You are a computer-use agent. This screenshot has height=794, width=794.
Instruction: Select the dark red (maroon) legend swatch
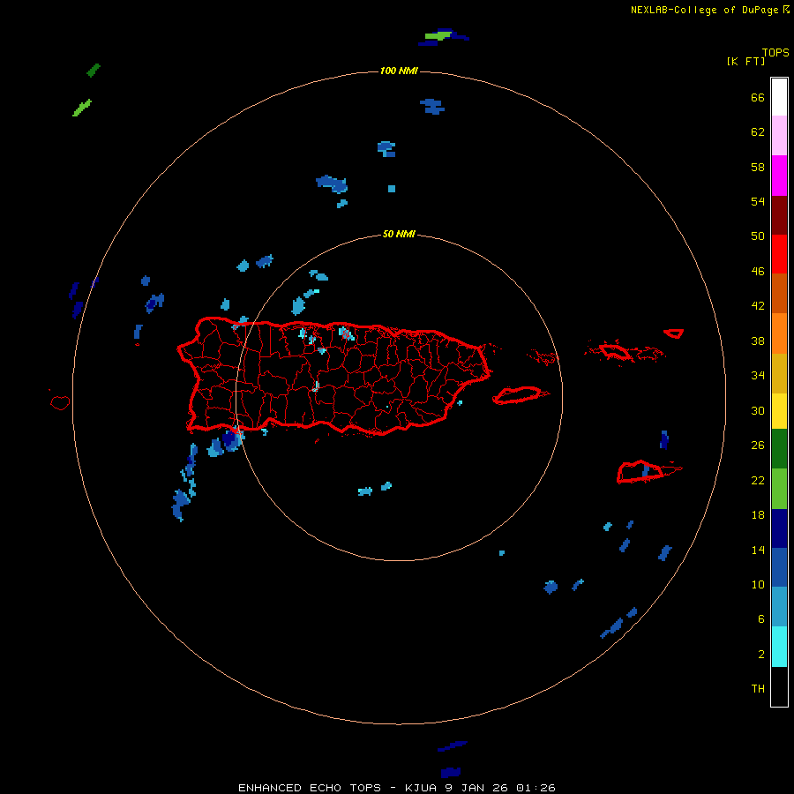point(779,215)
